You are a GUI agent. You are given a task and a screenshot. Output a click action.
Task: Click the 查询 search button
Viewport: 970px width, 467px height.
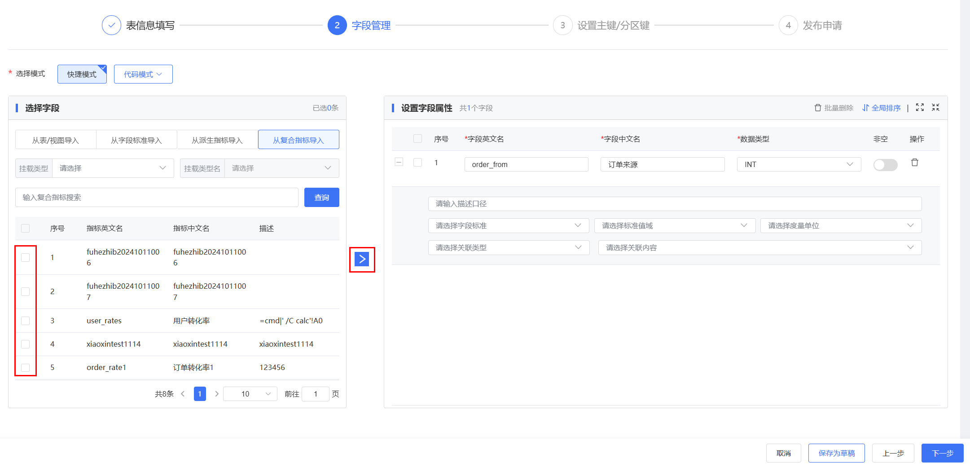[321, 197]
